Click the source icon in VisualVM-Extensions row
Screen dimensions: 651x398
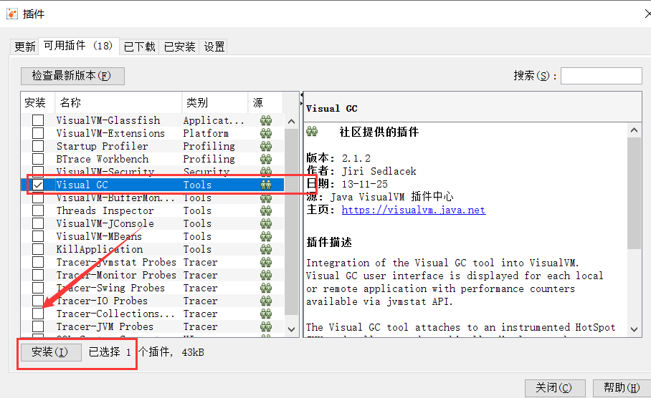tap(266, 133)
